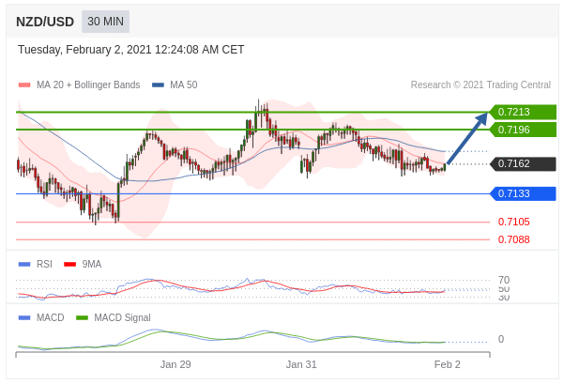
Task: Select the 0.7213 resistance price tag
Action: tap(524, 112)
